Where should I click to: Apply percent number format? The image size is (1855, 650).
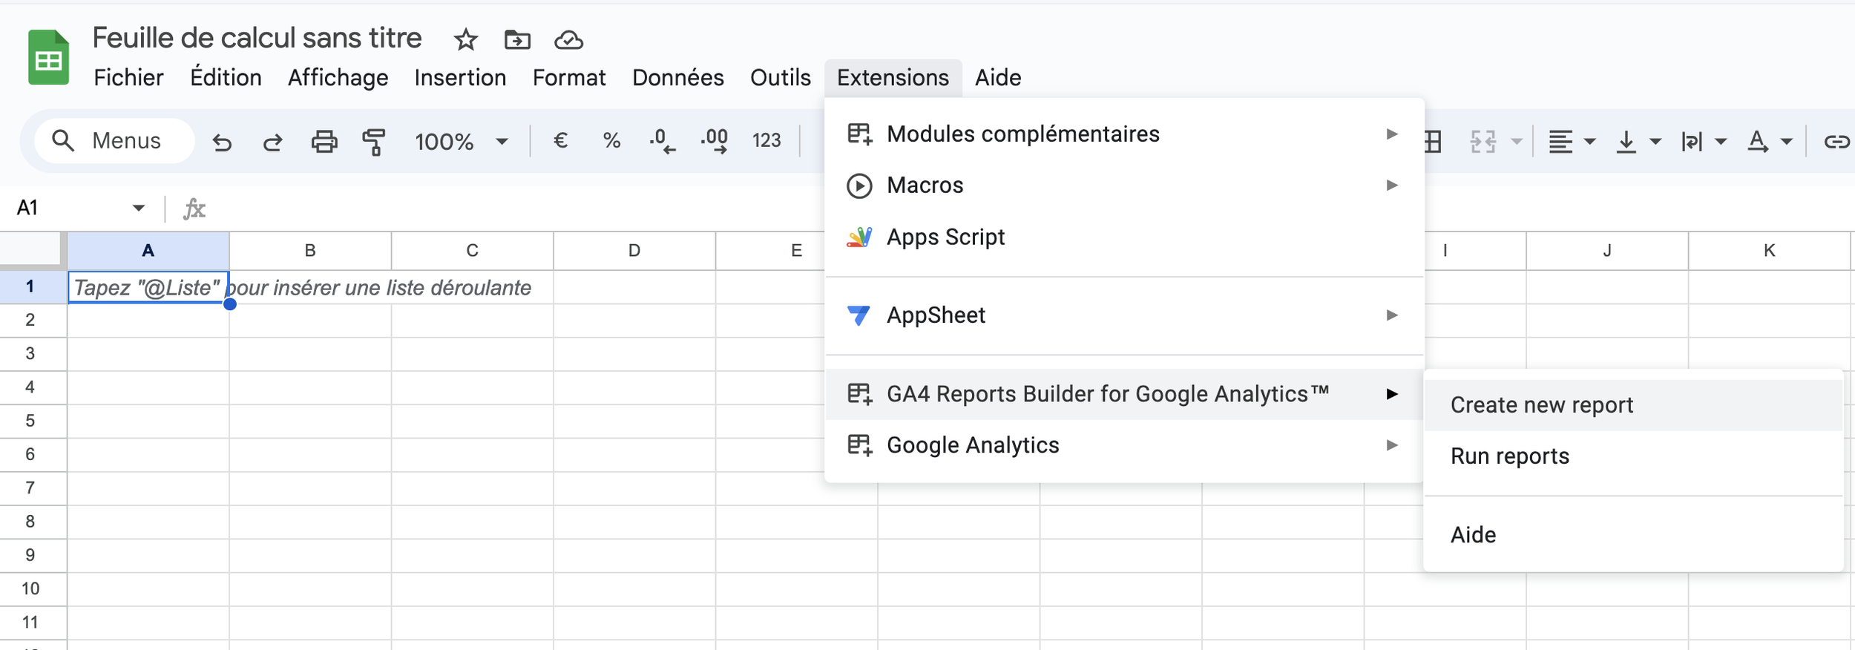[611, 140]
